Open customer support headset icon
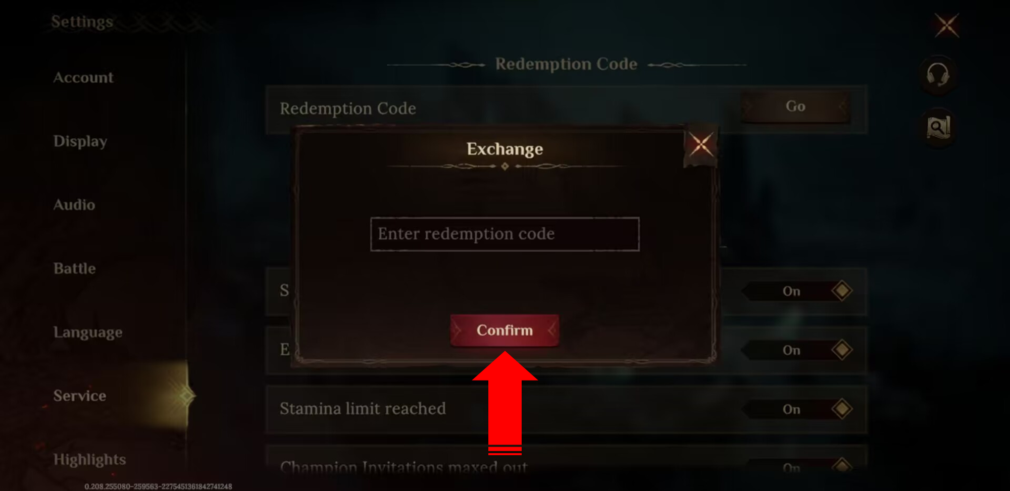 (x=938, y=75)
